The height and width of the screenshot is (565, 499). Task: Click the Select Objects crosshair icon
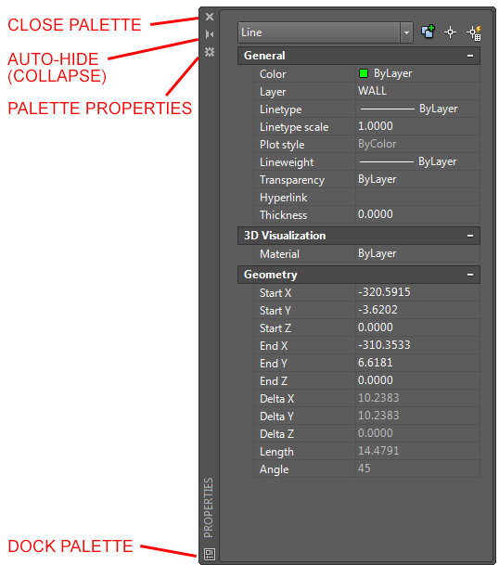click(451, 32)
